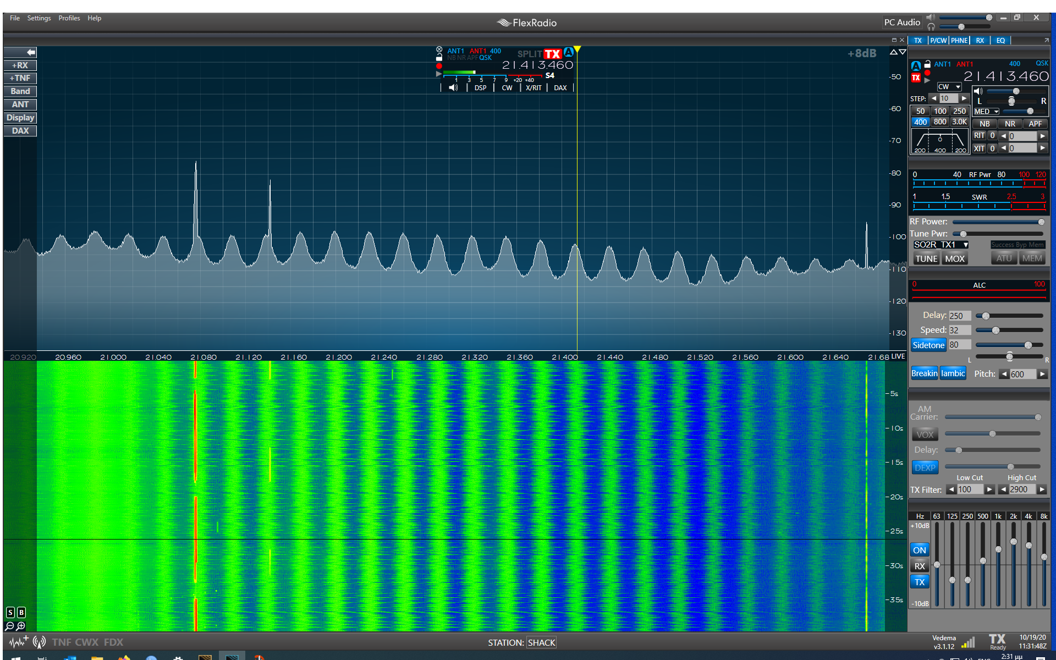Increase tuning step with right arrow
Screen dimensions: 1056x660
[x=964, y=98]
